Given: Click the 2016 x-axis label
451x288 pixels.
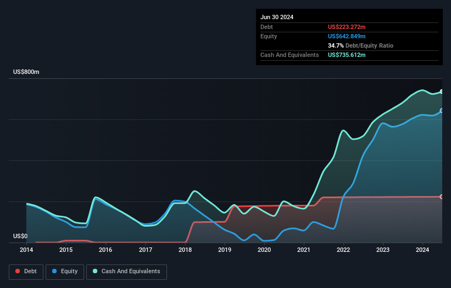Looking at the screenshot, I should (x=105, y=250).
